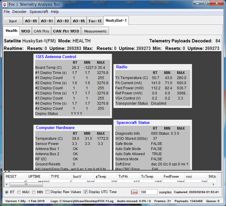Viewport: 226px width, 206px height.
Task: Click the table horizontal scrollbar right arrow
Action: click(213, 184)
